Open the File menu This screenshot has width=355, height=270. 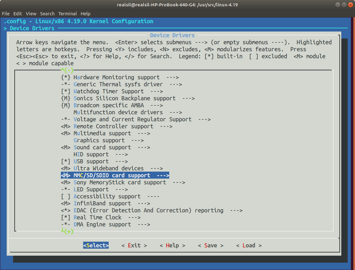pos(6,14)
